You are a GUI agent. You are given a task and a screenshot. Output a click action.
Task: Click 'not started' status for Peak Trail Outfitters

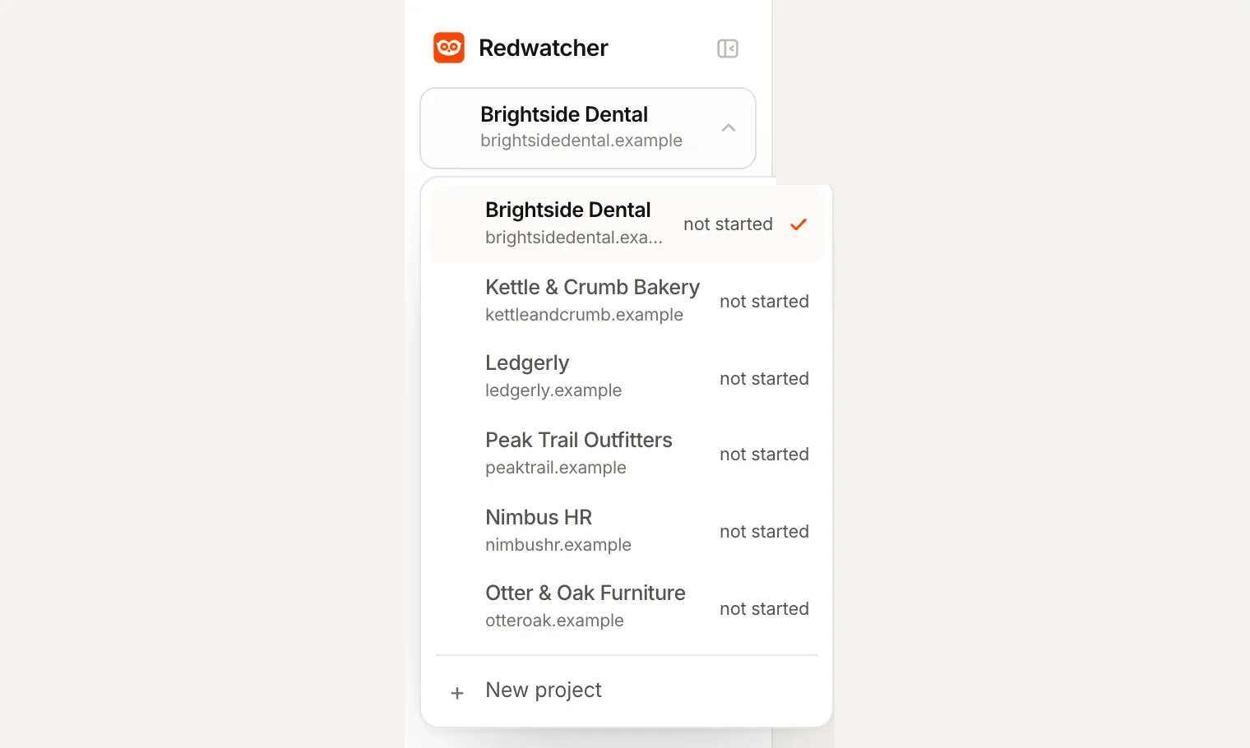coord(764,455)
